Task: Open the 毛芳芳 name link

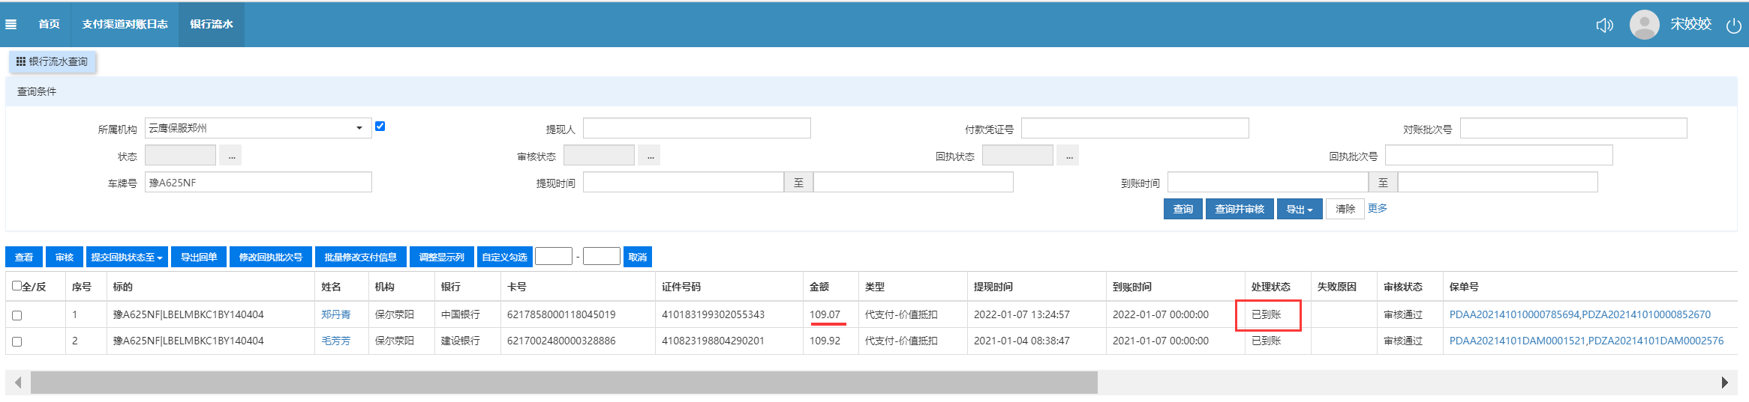Action: pos(336,341)
